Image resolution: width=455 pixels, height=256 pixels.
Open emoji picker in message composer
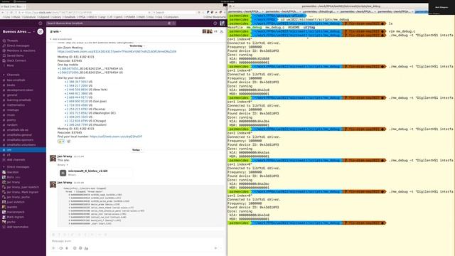pos(75,248)
